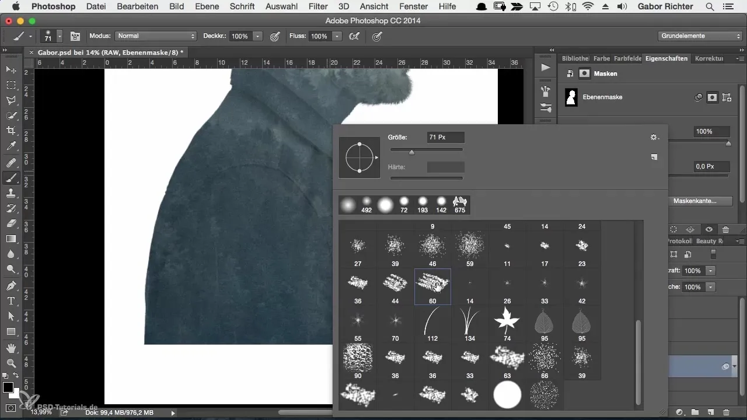Delete the mask using trash icon
This screenshot has width=747, height=420.
point(725,230)
